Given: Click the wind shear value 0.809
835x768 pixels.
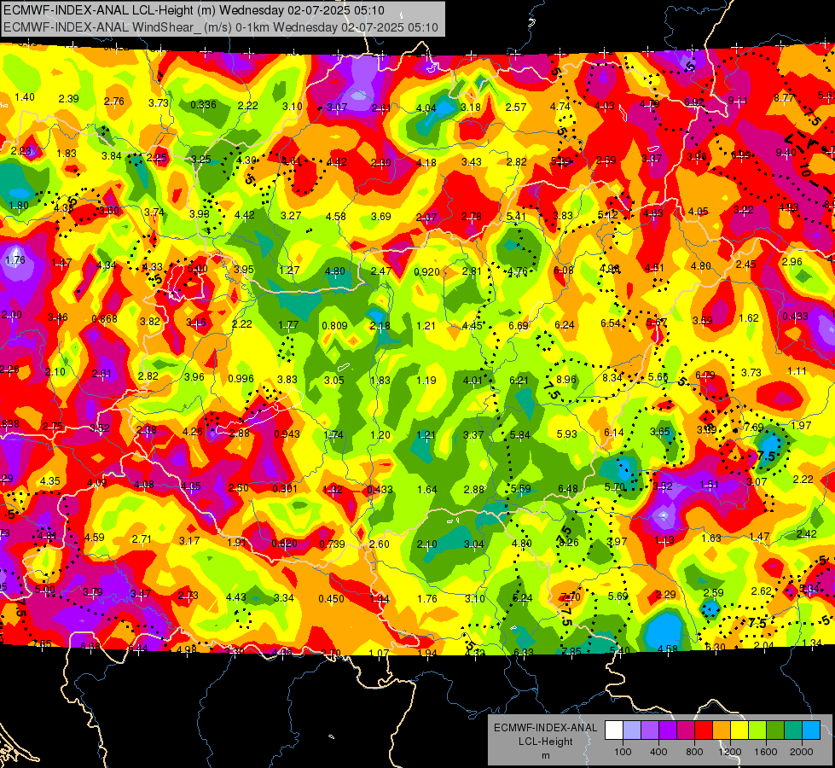Looking at the screenshot, I should click(x=334, y=326).
